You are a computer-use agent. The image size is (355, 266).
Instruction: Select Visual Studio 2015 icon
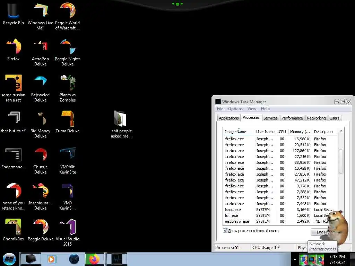(x=68, y=232)
